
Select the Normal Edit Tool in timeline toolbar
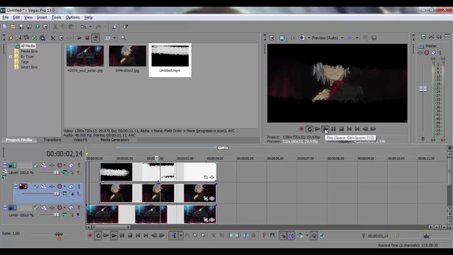pos(174,236)
